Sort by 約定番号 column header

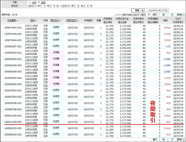coord(12,20)
